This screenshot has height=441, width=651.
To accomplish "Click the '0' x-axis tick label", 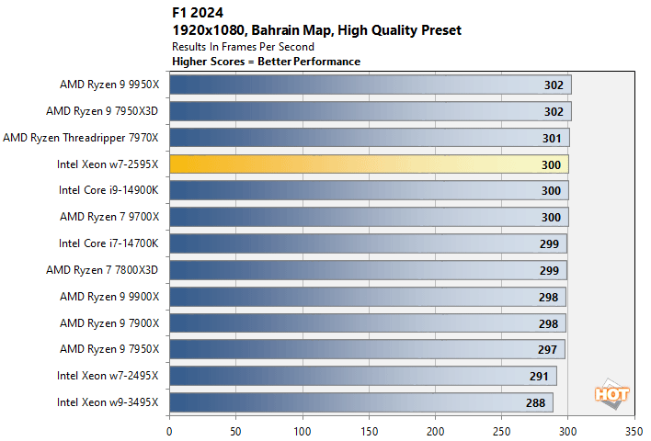I will point(169,432).
